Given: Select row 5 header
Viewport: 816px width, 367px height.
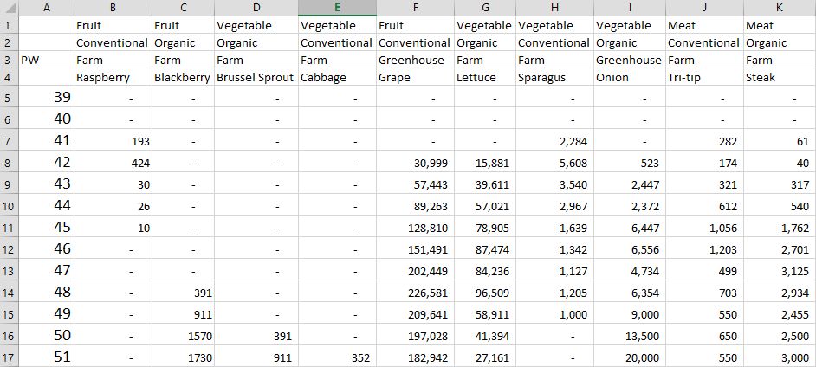Looking at the screenshot, I should [10, 97].
